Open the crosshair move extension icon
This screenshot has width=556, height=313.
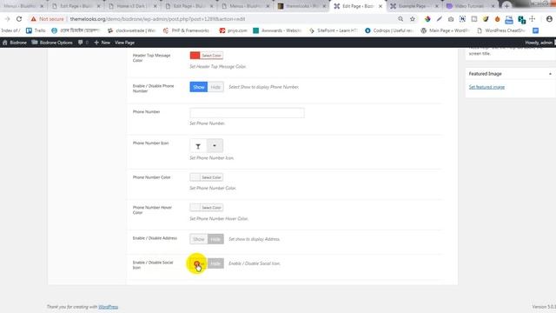pyautogui.click(x=533, y=19)
